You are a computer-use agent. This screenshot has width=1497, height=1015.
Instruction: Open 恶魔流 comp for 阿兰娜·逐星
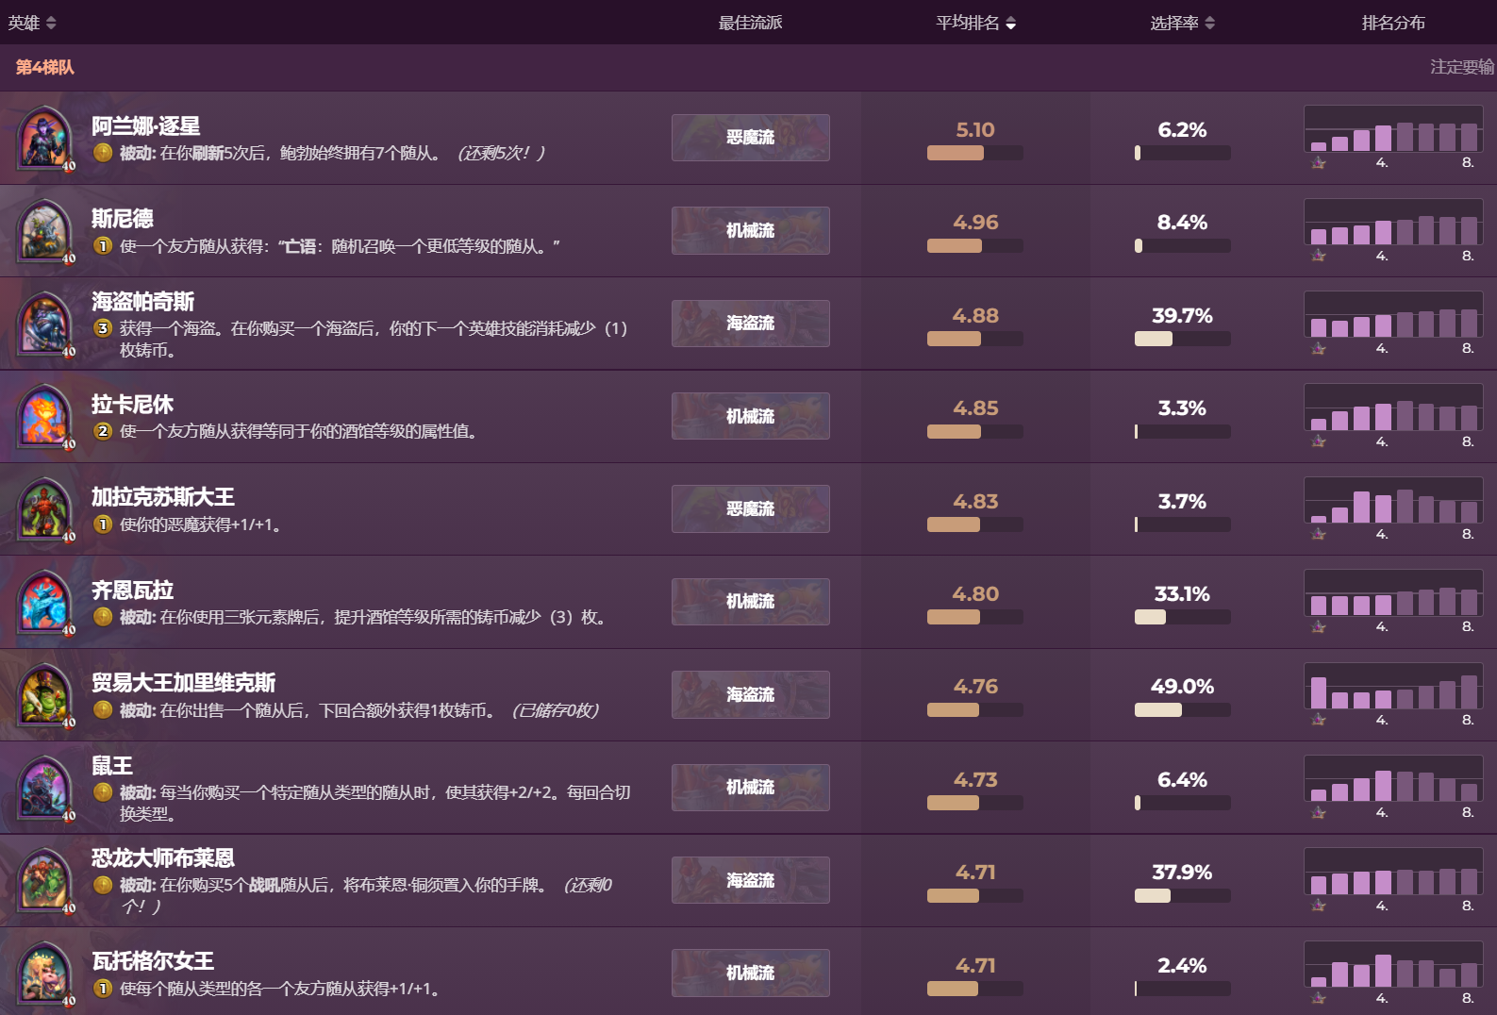tap(751, 138)
